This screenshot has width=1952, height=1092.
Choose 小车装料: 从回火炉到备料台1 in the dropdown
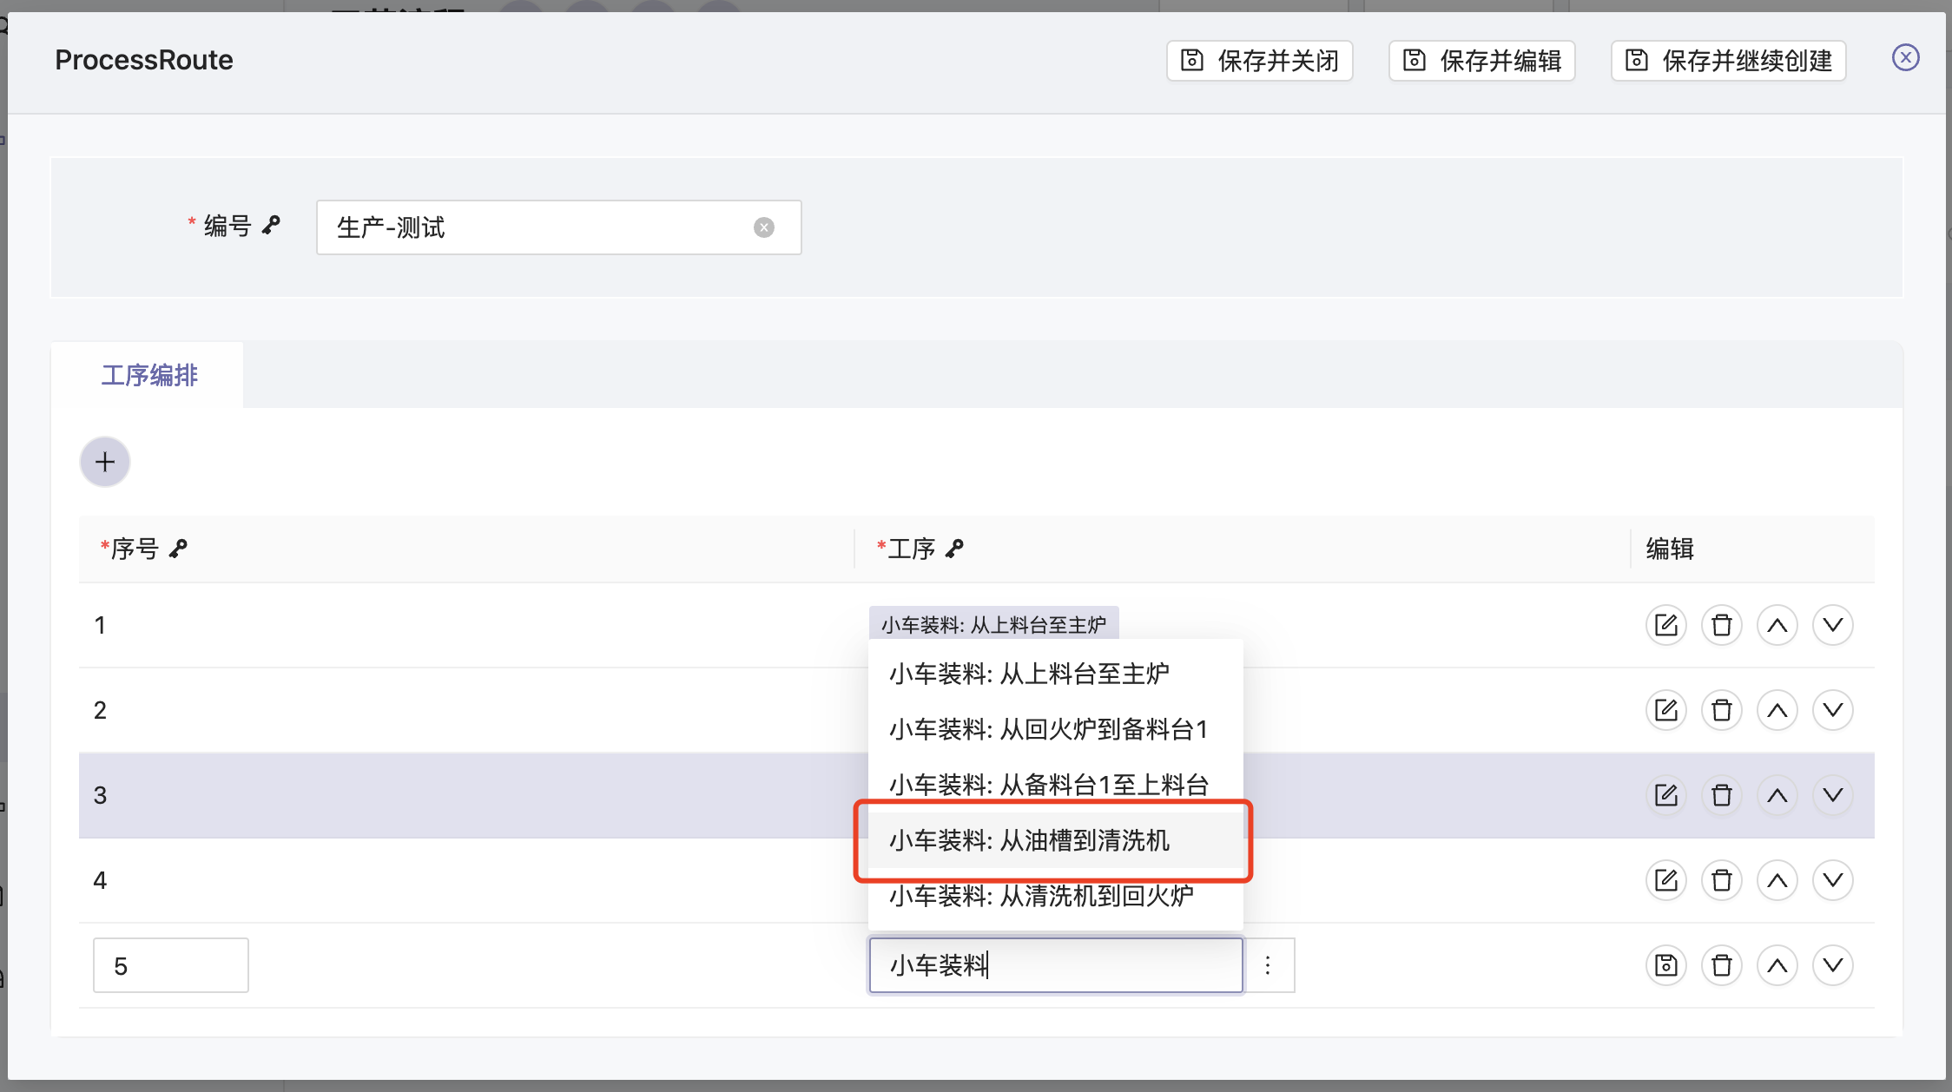(x=1049, y=729)
